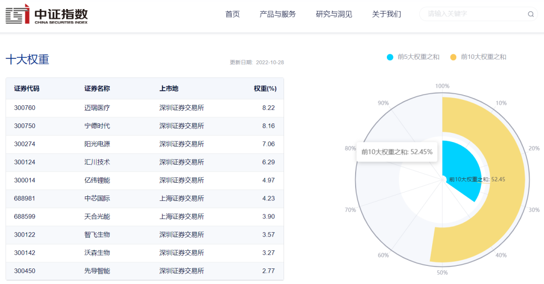Toggle the 前10大权重之和 legend item
This screenshot has width=544, height=284.
coord(478,57)
